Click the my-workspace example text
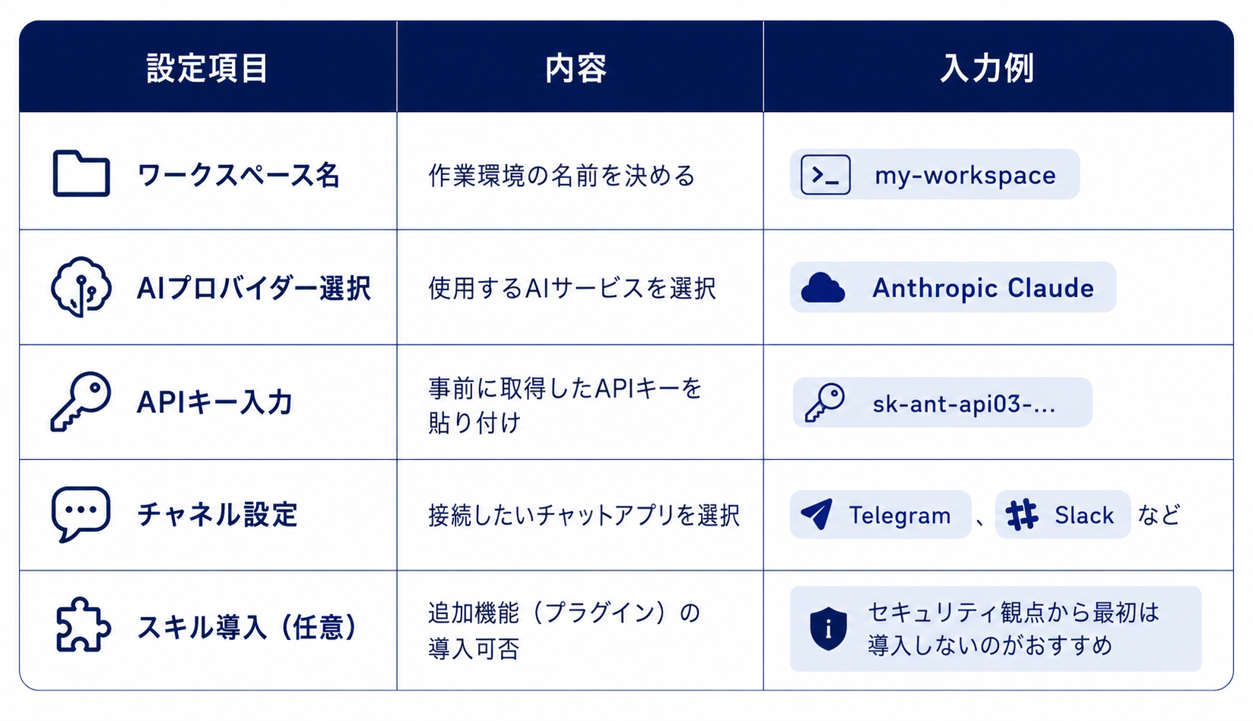The image size is (1253, 721). (965, 176)
